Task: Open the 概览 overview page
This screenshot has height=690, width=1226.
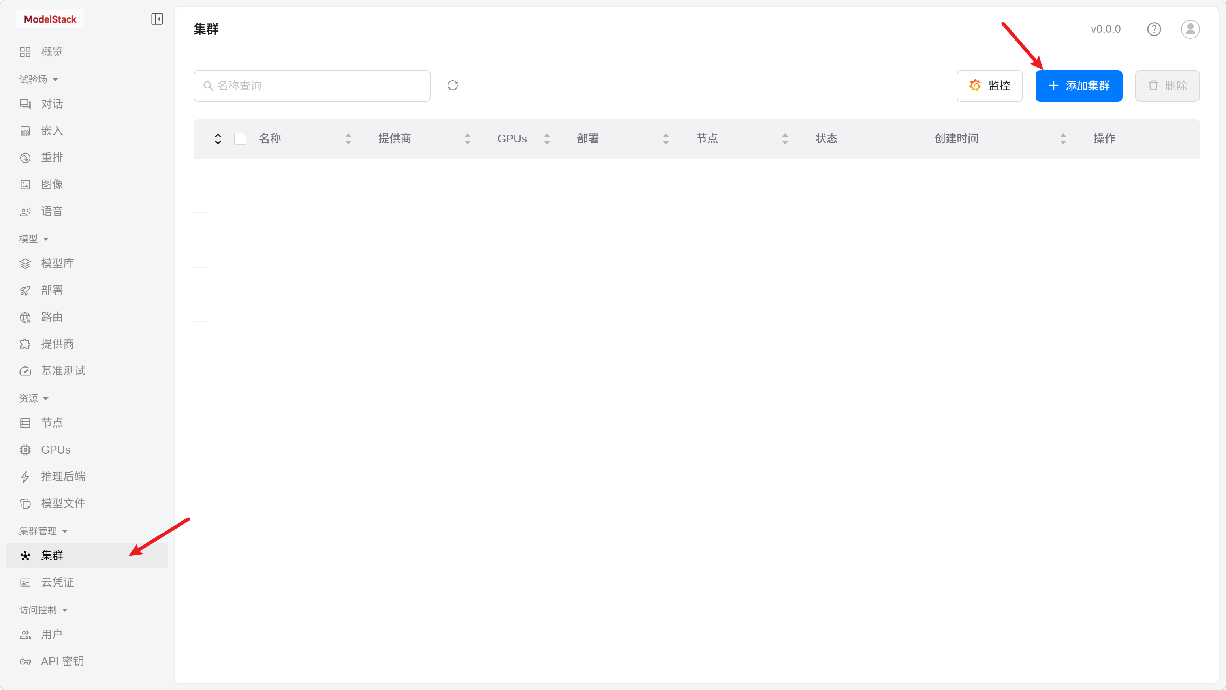Action: 87,52
